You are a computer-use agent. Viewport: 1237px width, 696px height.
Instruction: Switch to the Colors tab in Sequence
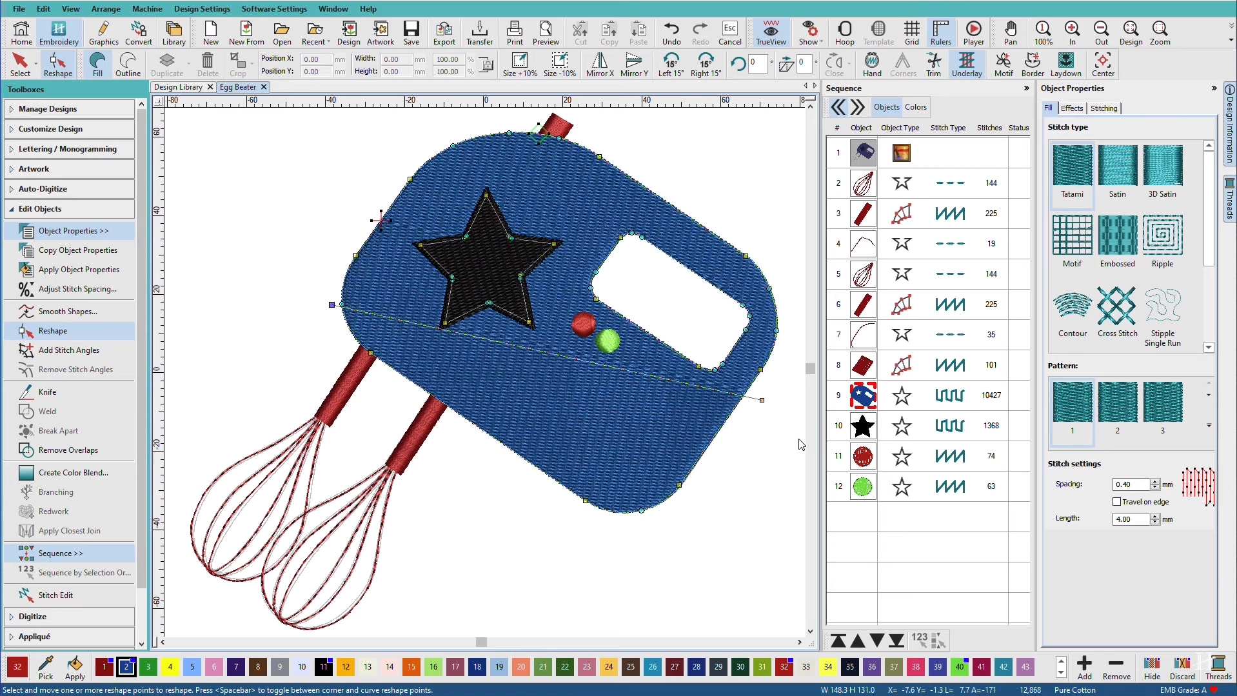point(915,107)
